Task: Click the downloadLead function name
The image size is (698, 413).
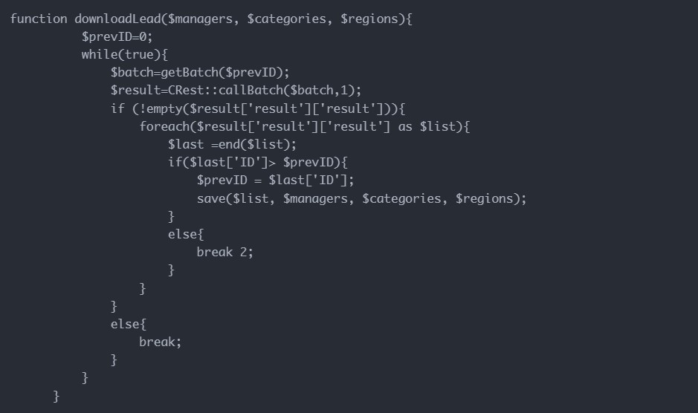Action: [x=114, y=19]
